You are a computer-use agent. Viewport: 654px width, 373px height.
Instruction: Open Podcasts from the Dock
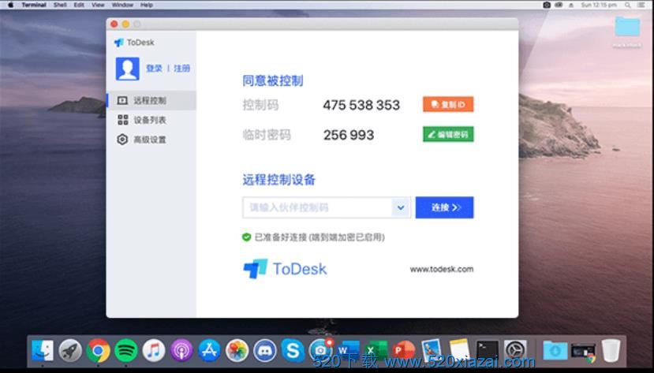coord(181,350)
